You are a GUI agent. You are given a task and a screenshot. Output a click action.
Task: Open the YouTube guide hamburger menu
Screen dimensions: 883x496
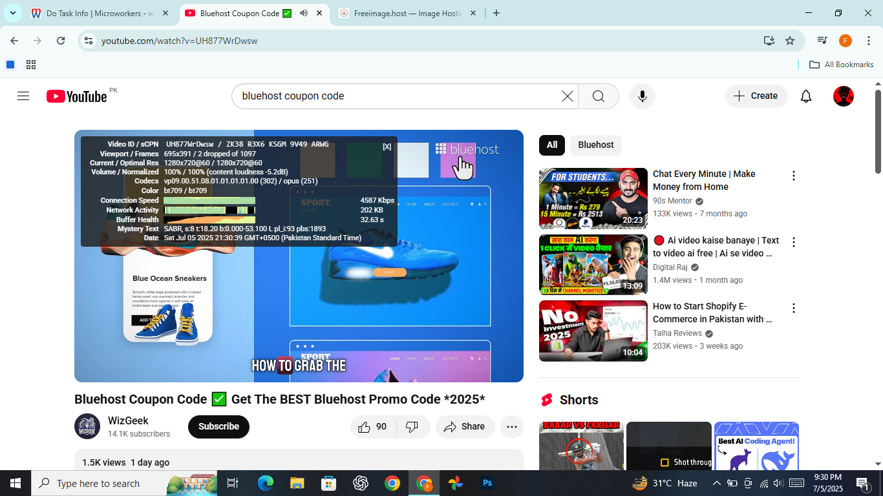click(x=23, y=96)
